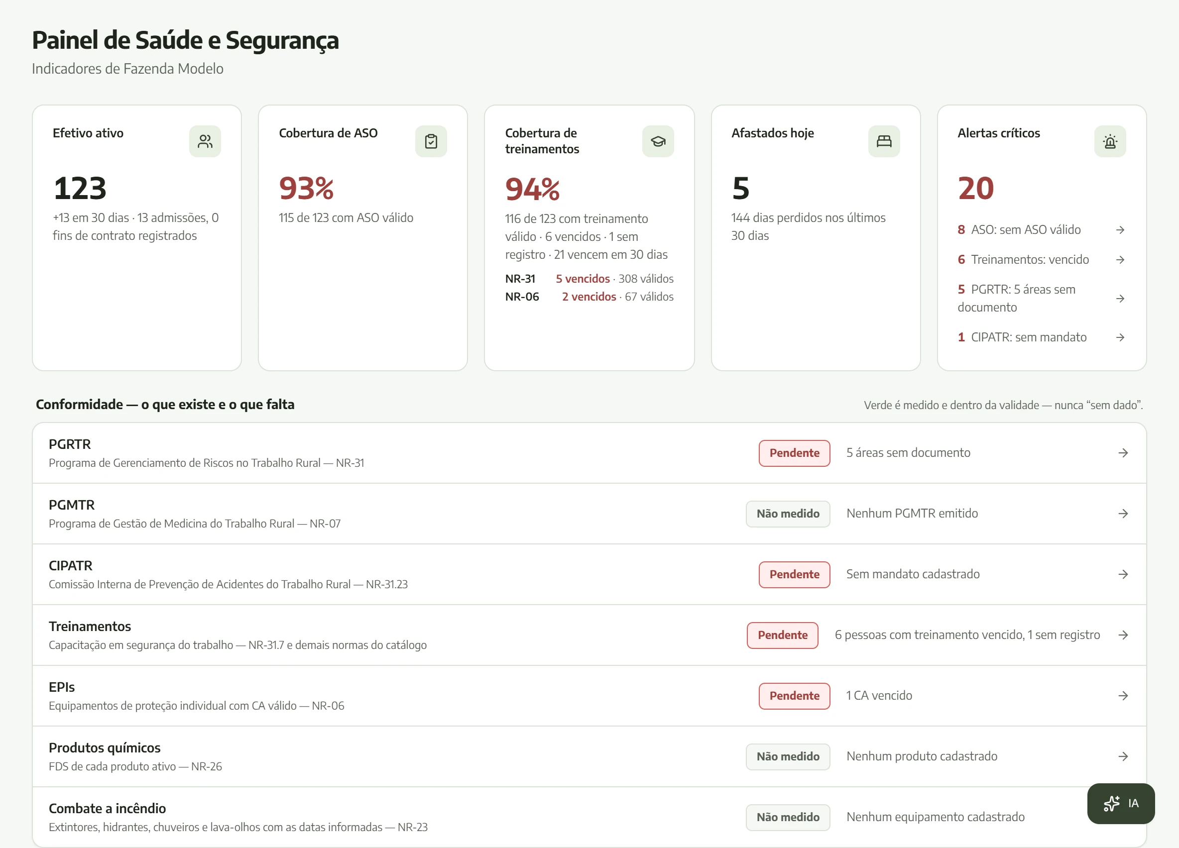The width and height of the screenshot is (1179, 848).
Task: Click the arrow at end of PGMTR row
Action: click(1123, 514)
